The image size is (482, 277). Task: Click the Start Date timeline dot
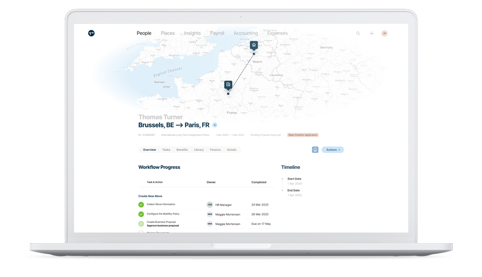pyautogui.click(x=282, y=178)
